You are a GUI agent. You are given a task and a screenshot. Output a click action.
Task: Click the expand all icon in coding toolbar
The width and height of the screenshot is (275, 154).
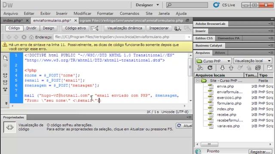click(x=5, y=89)
